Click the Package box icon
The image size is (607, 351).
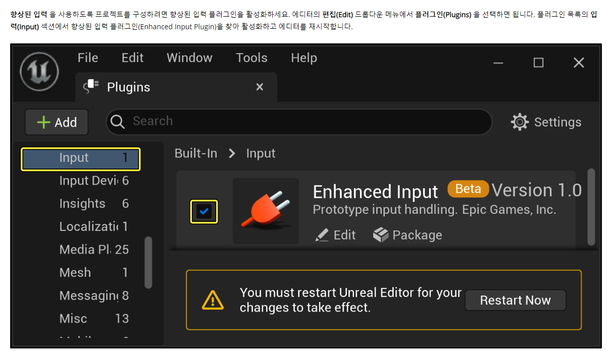[381, 235]
